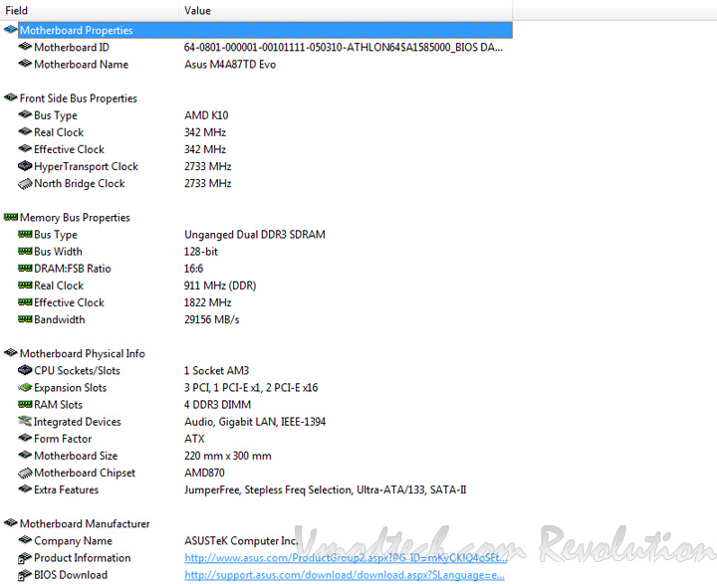Select the North Bridge Clock field
717x584 pixels.
tap(79, 183)
